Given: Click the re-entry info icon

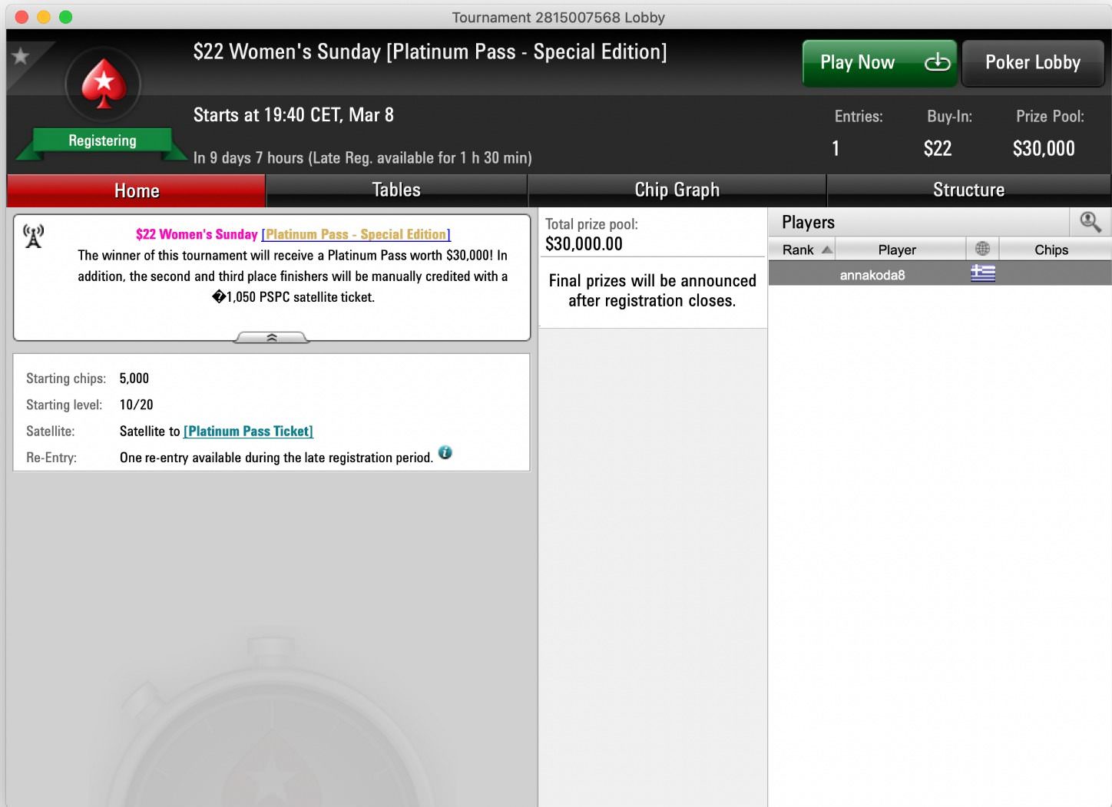Looking at the screenshot, I should [445, 452].
